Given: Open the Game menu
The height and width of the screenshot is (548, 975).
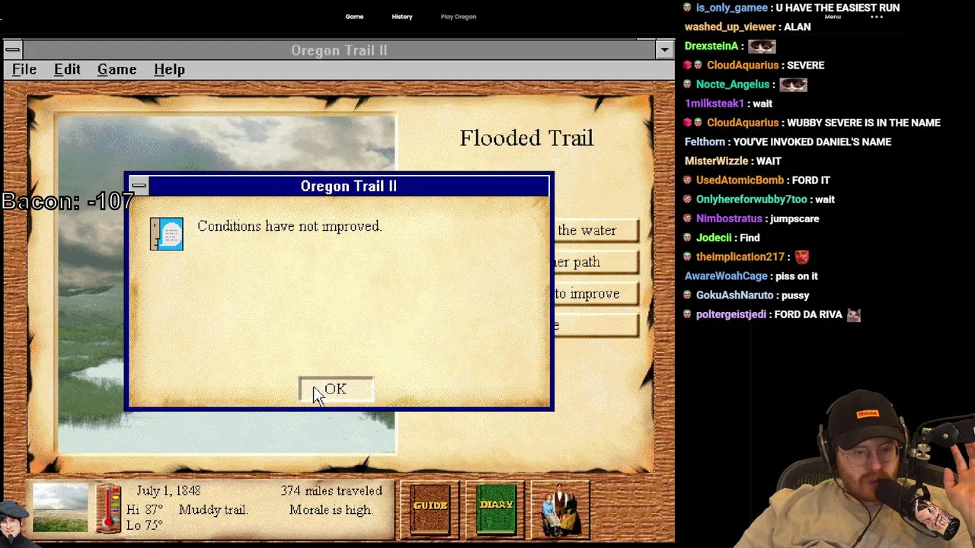Looking at the screenshot, I should click(117, 69).
